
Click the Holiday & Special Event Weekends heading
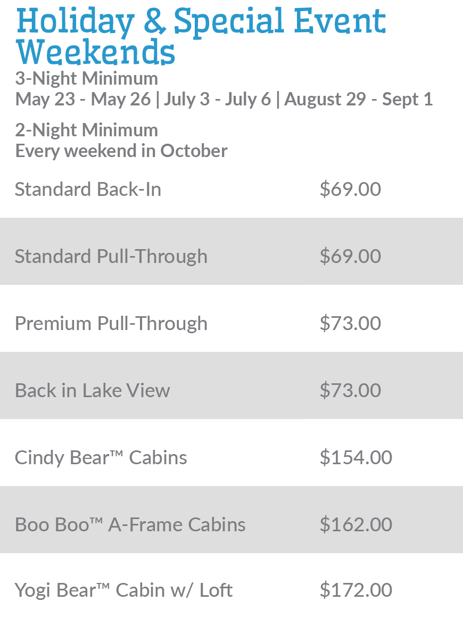pos(201,36)
